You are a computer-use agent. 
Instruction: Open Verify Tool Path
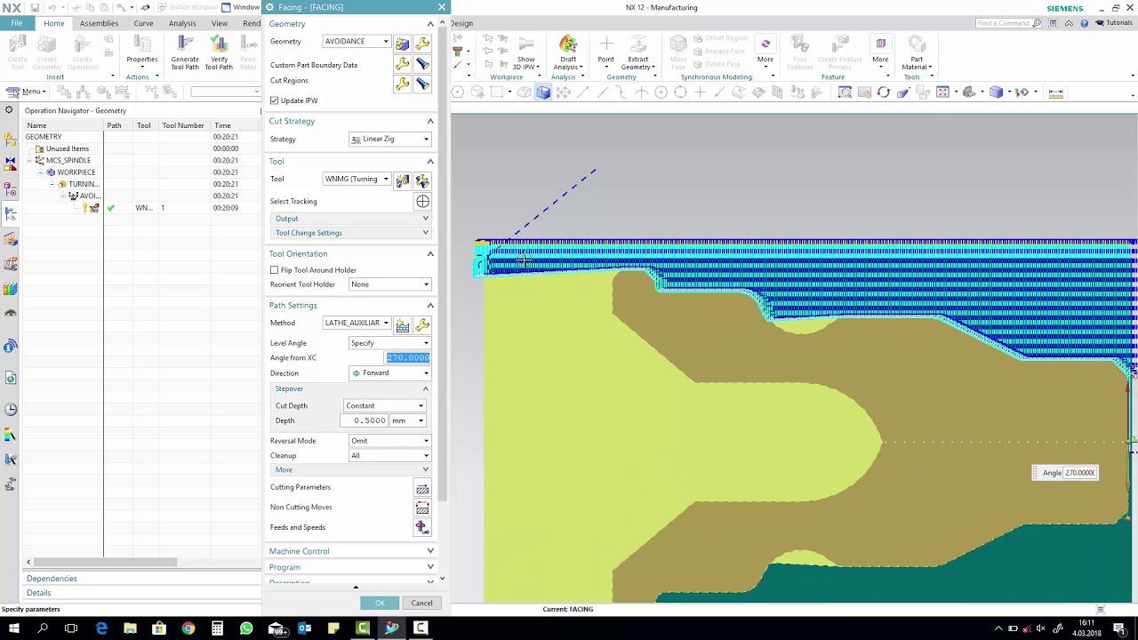pyautogui.click(x=219, y=52)
